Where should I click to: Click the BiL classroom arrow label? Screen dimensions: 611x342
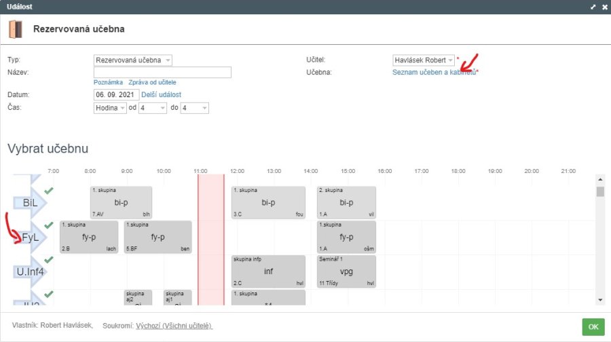click(x=29, y=203)
